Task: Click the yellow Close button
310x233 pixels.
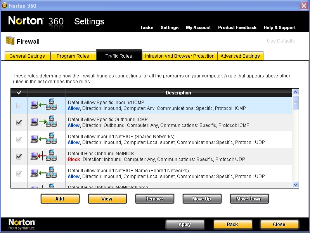Action: tap(279, 224)
